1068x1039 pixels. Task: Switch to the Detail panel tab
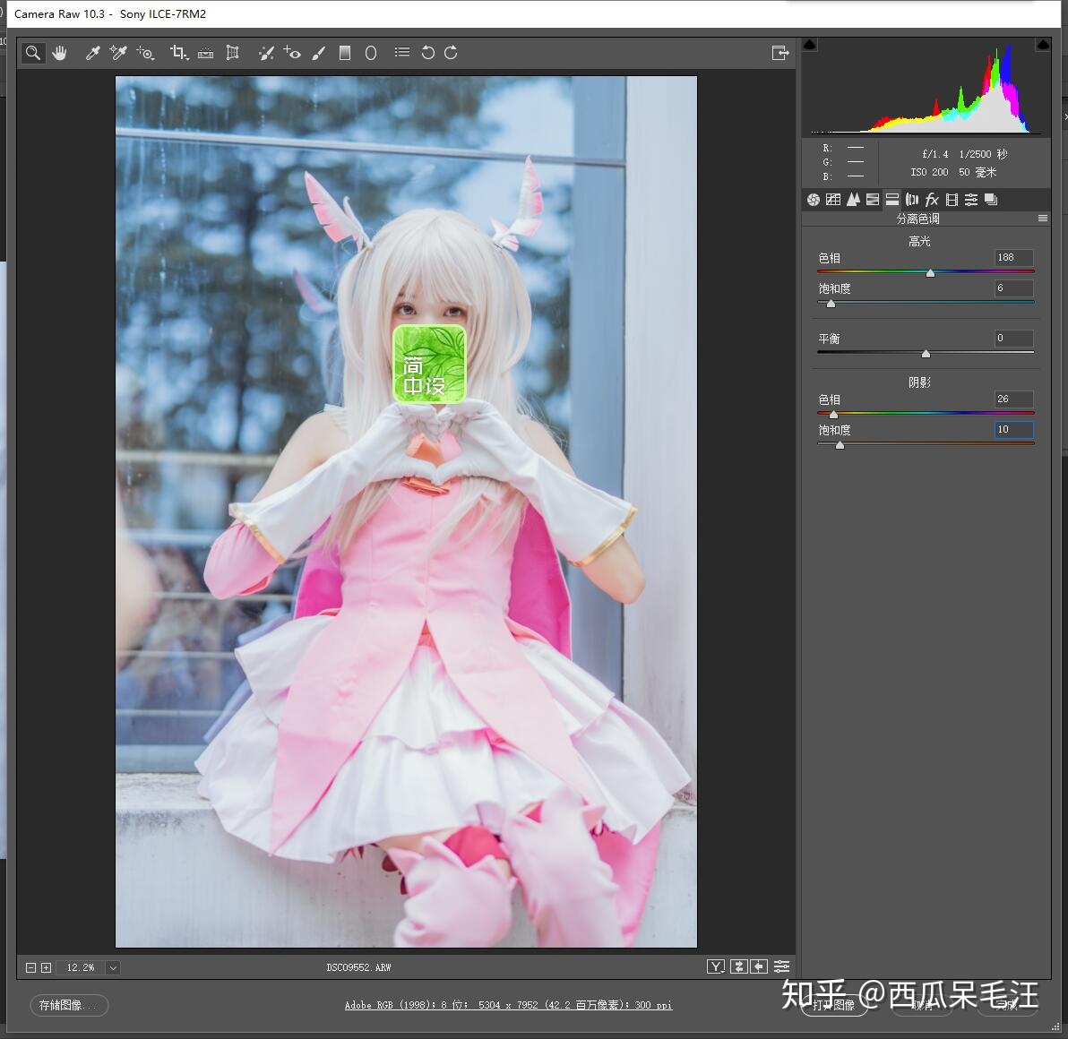pyautogui.click(x=853, y=200)
